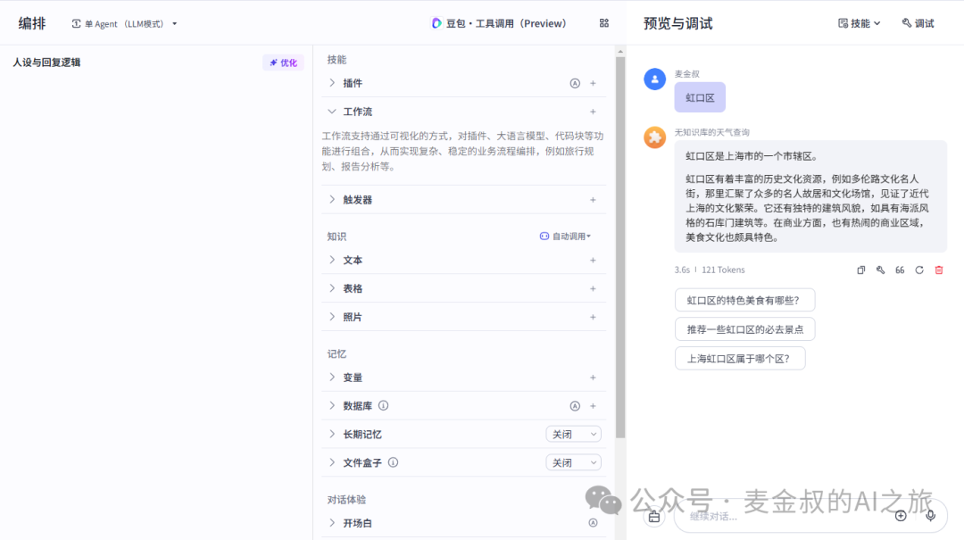Open the 单 Agent (LLM模式) mode dropdown

pyautogui.click(x=125, y=24)
